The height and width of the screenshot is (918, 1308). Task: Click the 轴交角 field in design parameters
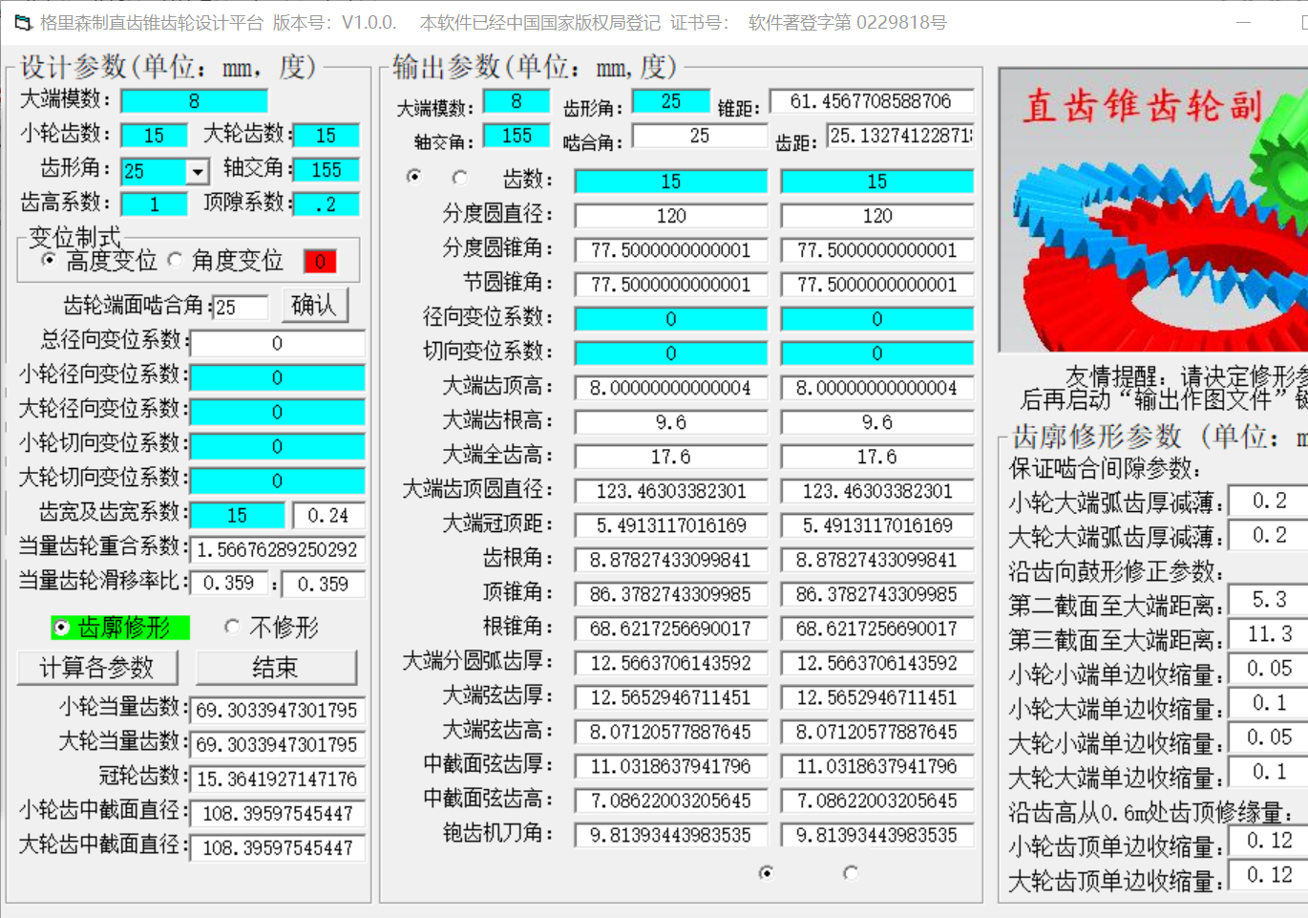(327, 170)
